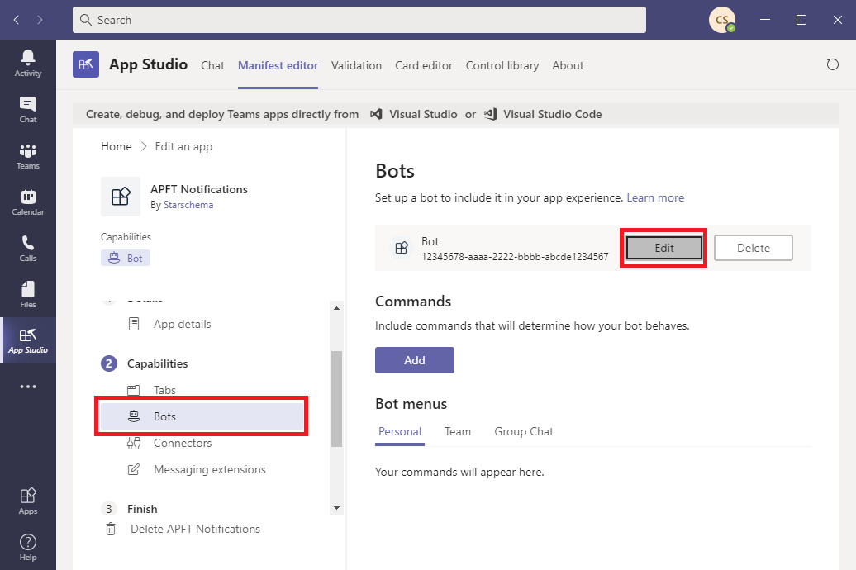Click the Delete button for the bot
856x570 pixels.
tap(754, 248)
